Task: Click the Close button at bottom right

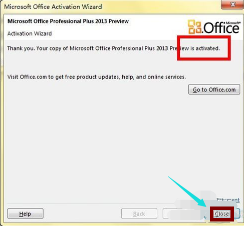Action: click(x=222, y=214)
